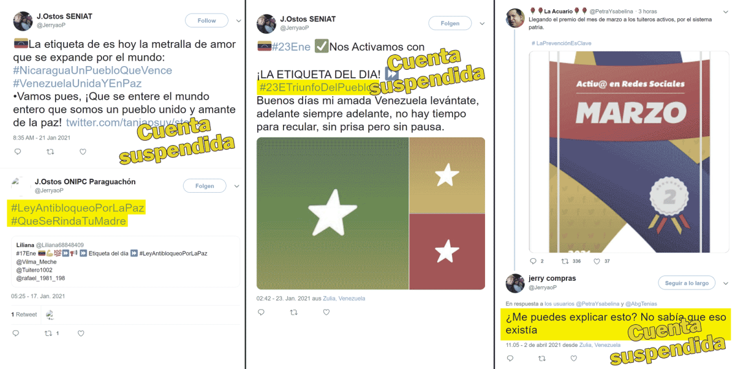Open the Zulia, Venezuela location link under star image
Image resolution: width=735 pixels, height=369 pixels.
(344, 299)
